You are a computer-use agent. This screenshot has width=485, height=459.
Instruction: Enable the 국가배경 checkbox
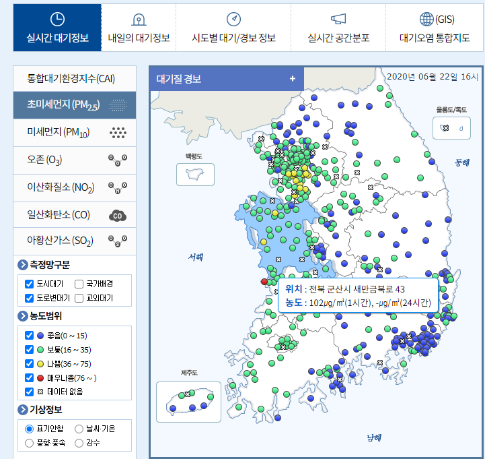(x=79, y=284)
